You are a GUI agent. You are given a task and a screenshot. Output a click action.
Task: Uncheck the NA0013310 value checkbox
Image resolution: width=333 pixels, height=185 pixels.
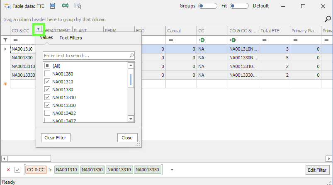tap(48, 97)
